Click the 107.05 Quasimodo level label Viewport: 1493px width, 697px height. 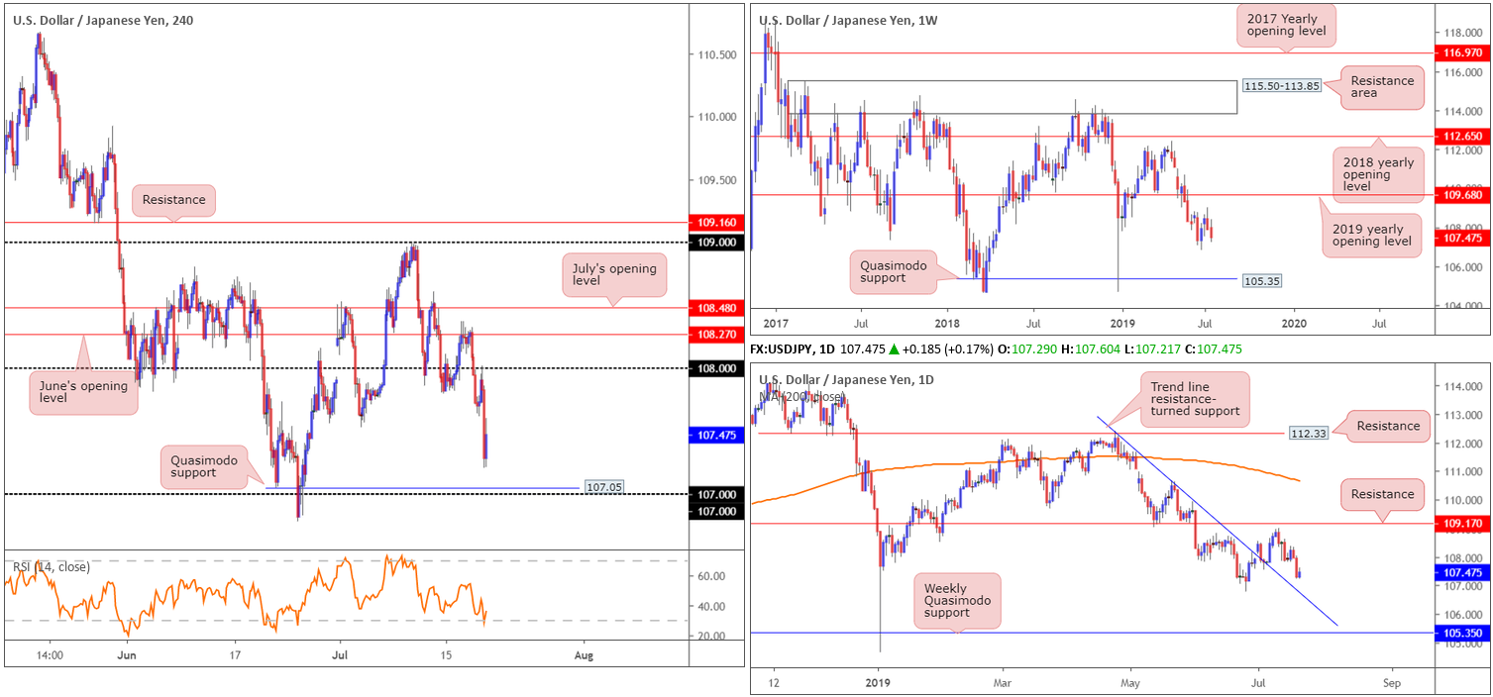pyautogui.click(x=602, y=488)
